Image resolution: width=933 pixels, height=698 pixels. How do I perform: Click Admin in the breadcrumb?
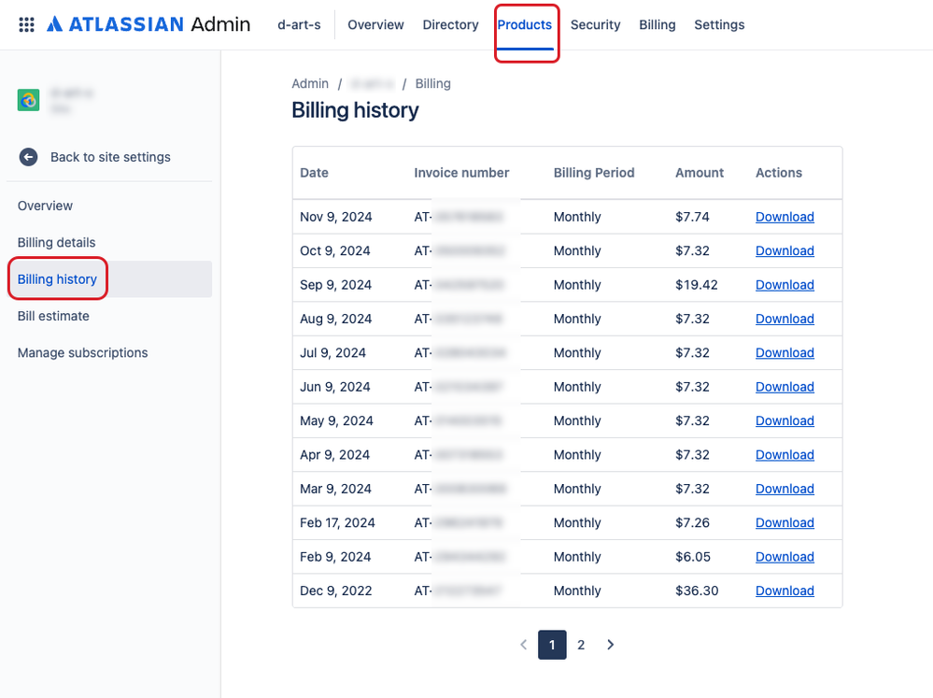(x=310, y=84)
